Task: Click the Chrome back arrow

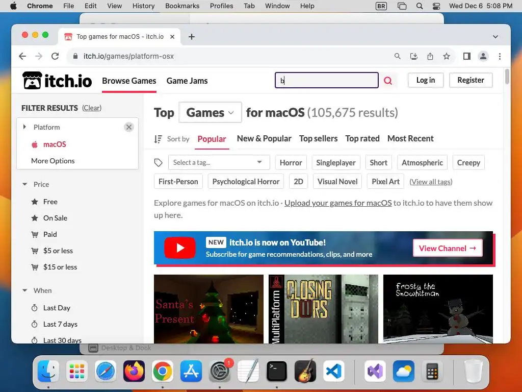Action: coord(22,56)
